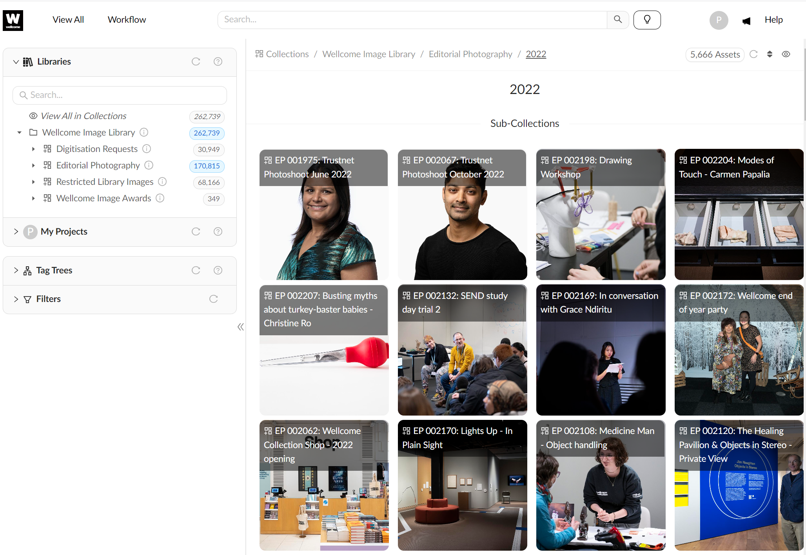806x555 pixels.
Task: Expand the My Projects section
Action: (16, 231)
